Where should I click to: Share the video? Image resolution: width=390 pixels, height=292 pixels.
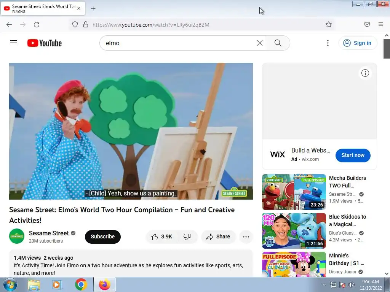218,236
